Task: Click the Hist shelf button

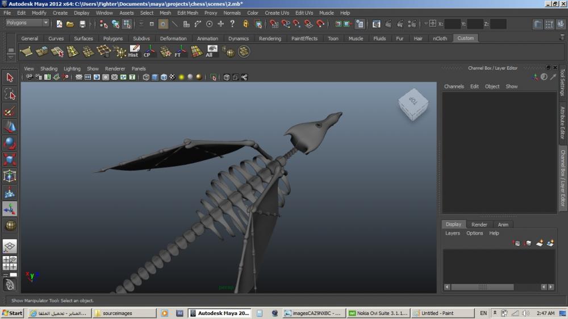Action: pyautogui.click(x=134, y=52)
